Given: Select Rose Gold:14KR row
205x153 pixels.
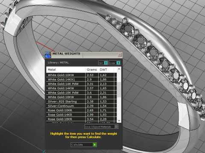Looking at the screenshot, I should click(82, 115).
